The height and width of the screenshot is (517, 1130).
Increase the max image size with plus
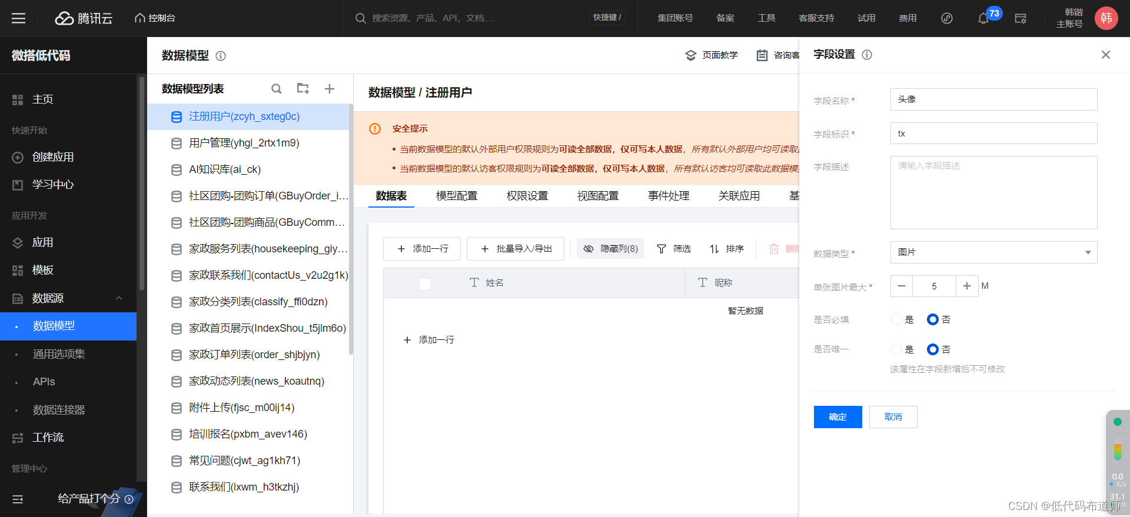pos(967,286)
